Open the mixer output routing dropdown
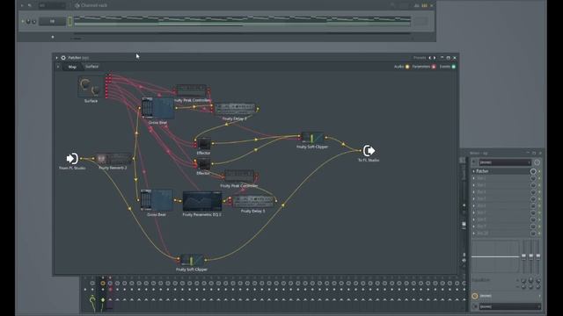This screenshot has height=316, width=563. [510, 306]
